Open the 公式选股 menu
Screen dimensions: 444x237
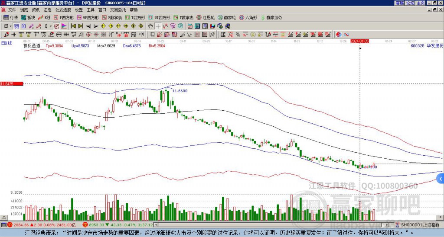pyautogui.click(x=63, y=10)
